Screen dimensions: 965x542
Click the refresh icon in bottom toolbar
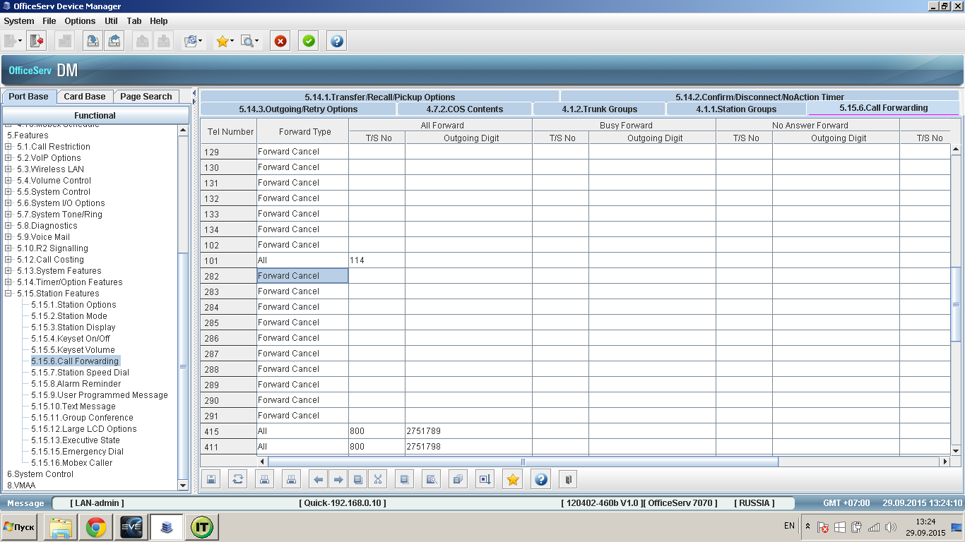coord(238,480)
